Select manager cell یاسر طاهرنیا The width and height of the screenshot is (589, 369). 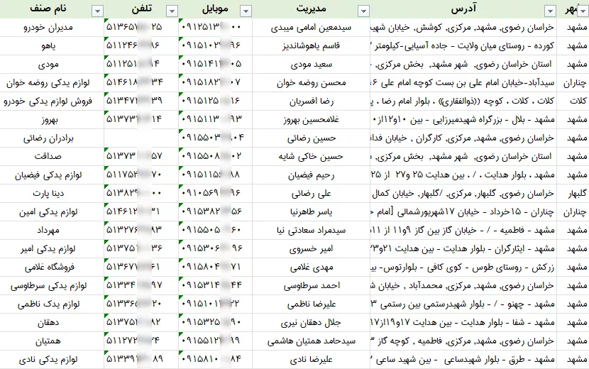[x=312, y=211]
